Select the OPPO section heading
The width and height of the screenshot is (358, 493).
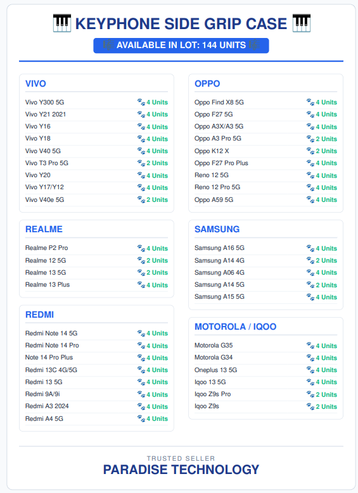[207, 84]
